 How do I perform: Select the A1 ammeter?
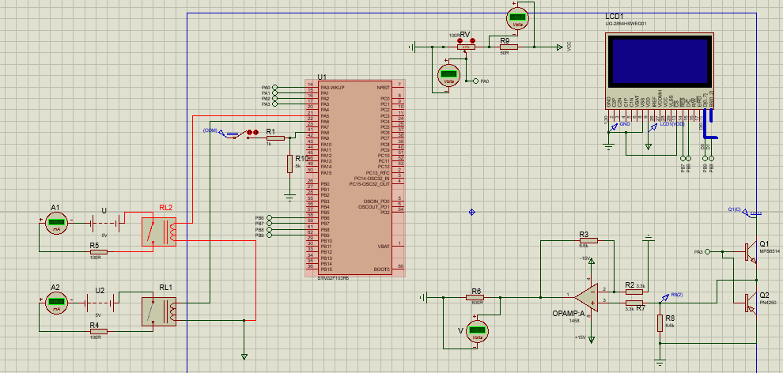click(56, 223)
